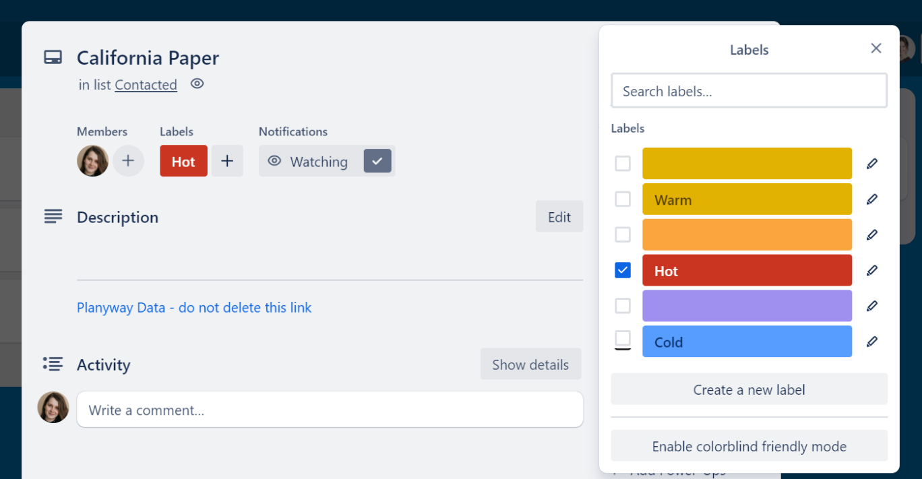Click the plus icon to add a member
Image resolution: width=922 pixels, height=479 pixels.
coord(128,162)
